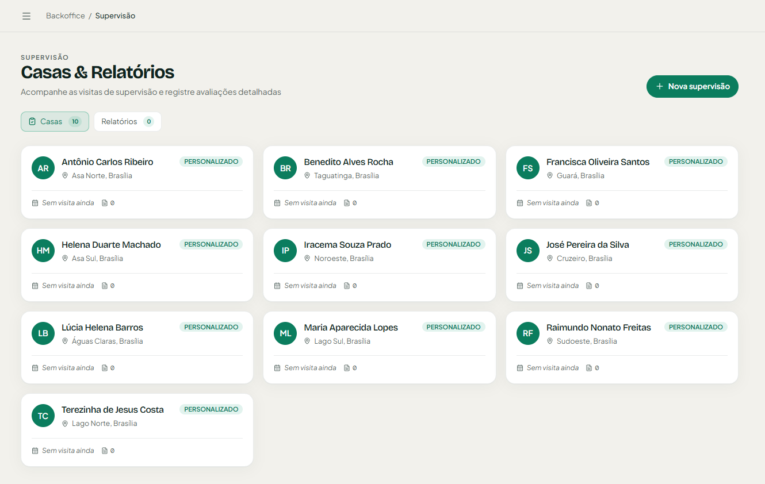Screen dimensions: 765x484
Task: Click the TC avatar for Terezinha de Jesus Costa
Action: (x=43, y=416)
